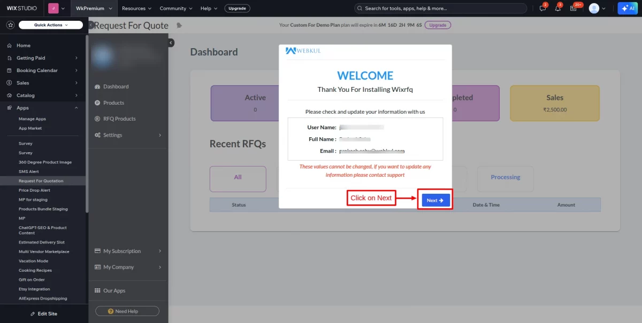Click the sidebar vertical scrollbar

(87, 123)
